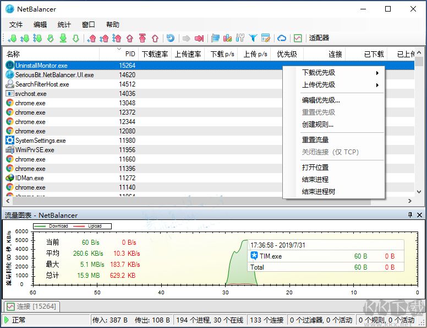
Task: Close the traffic chart panel
Action: click(x=420, y=215)
